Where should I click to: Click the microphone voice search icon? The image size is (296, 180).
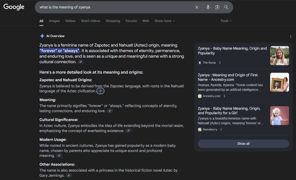point(208,7)
